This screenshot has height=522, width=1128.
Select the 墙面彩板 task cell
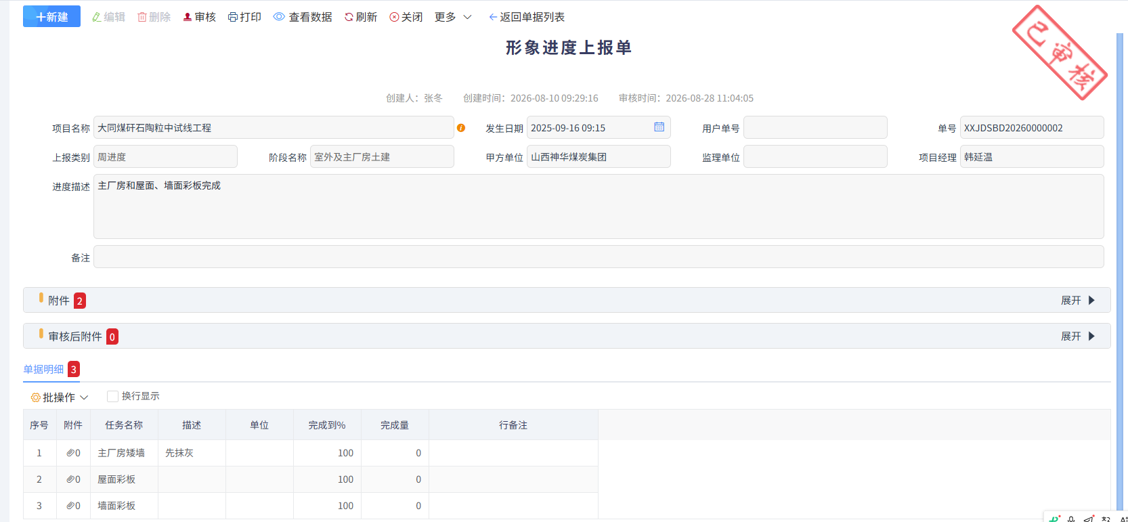124,506
